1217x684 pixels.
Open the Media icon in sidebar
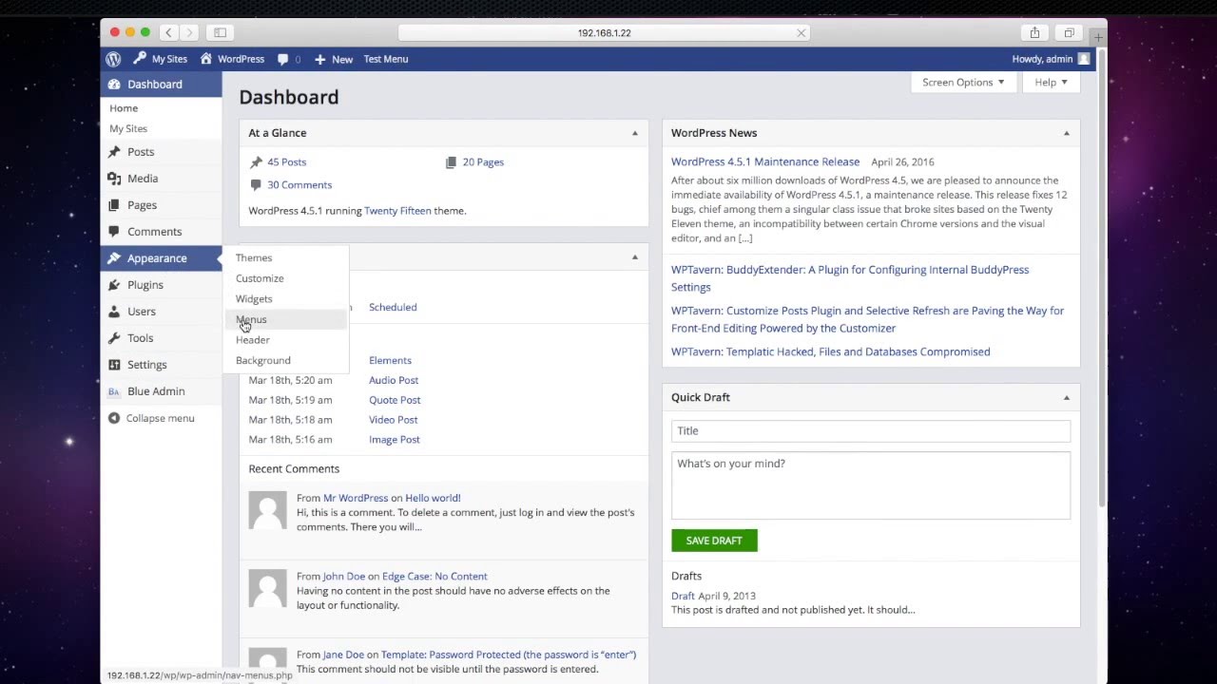(x=114, y=179)
